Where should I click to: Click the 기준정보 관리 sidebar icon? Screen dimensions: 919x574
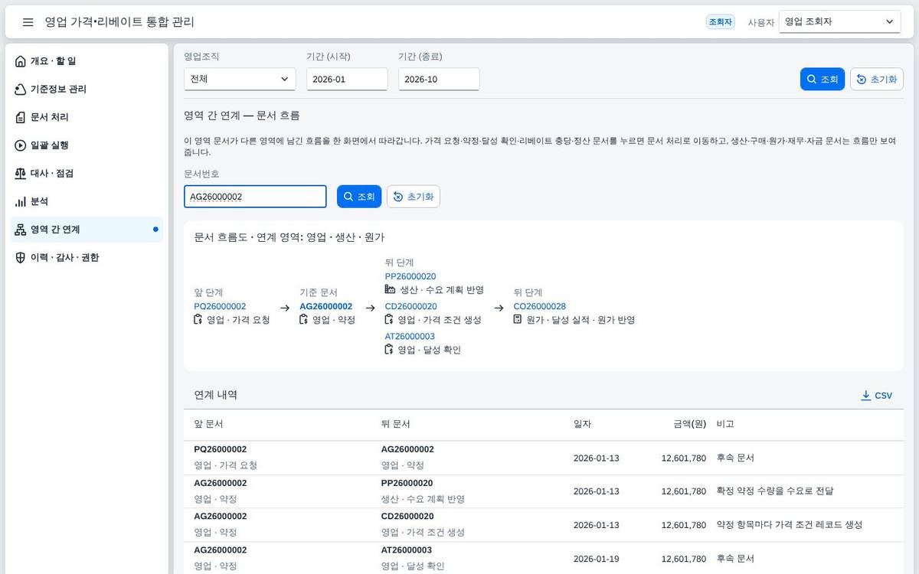point(21,90)
